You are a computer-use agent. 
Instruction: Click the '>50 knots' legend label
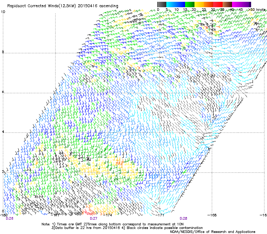(x=257, y=10)
